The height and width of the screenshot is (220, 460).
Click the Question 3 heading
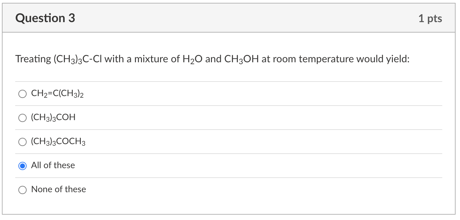45,18
